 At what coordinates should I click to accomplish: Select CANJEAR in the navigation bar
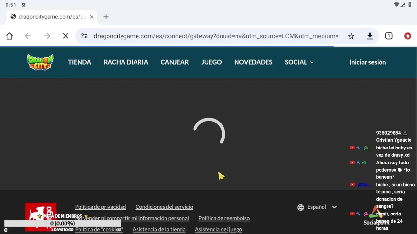click(x=175, y=62)
